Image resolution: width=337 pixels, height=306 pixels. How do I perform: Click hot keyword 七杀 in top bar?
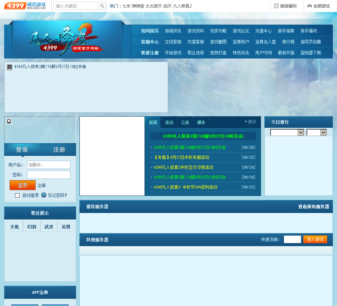point(126,6)
